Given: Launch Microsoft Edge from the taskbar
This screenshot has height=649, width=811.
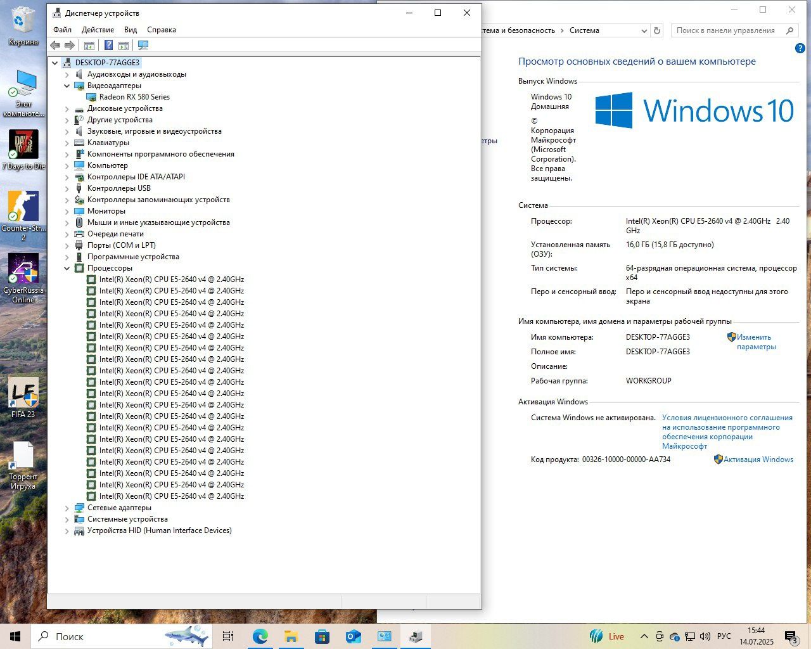Looking at the screenshot, I should (260, 636).
